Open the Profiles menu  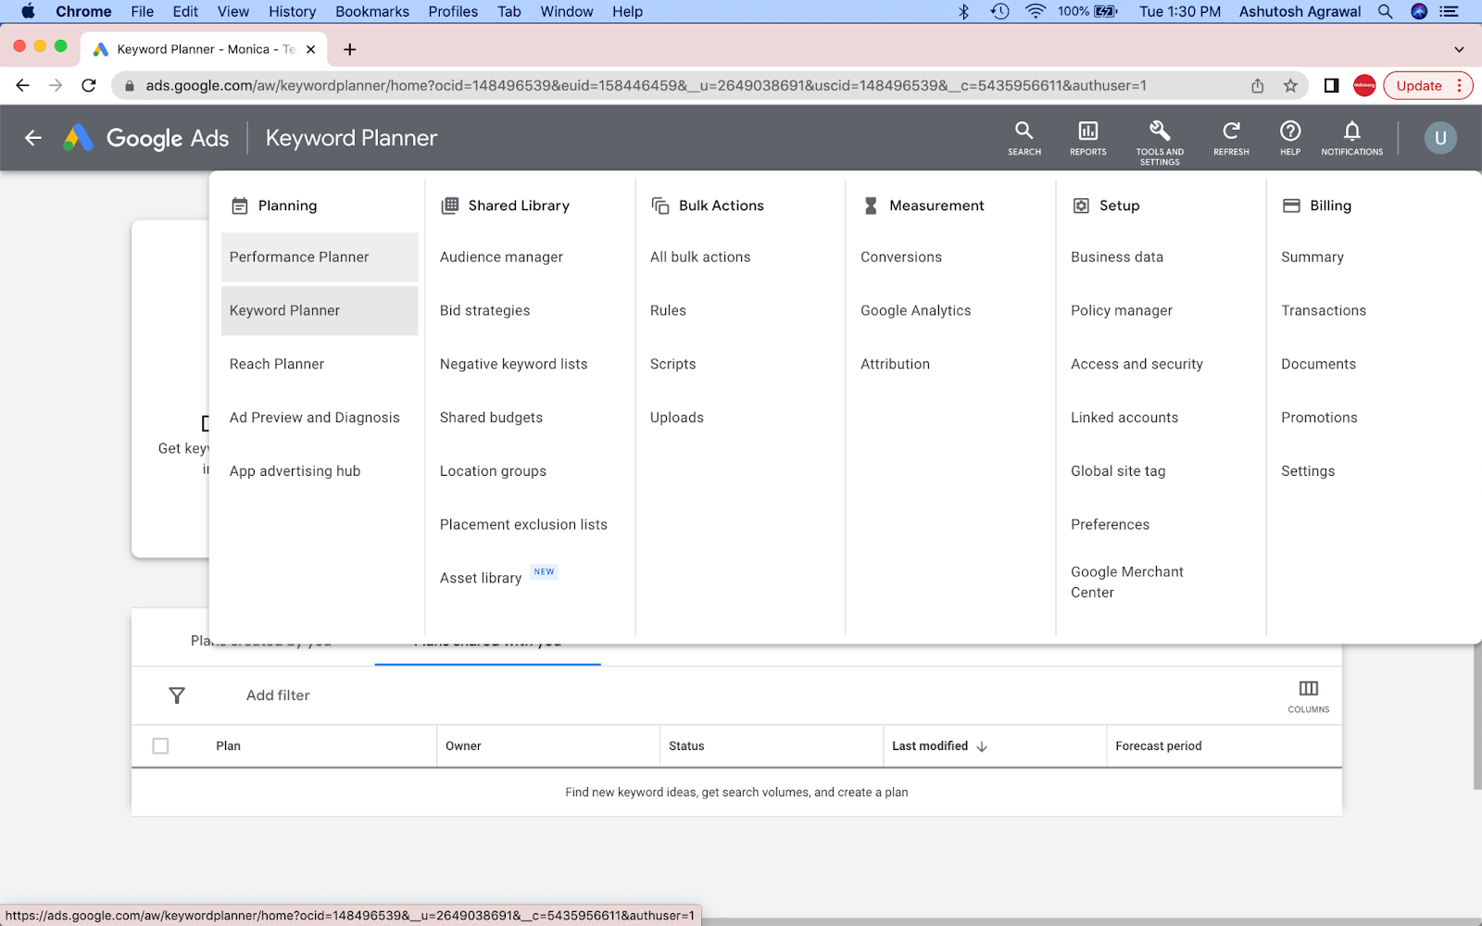click(x=453, y=11)
